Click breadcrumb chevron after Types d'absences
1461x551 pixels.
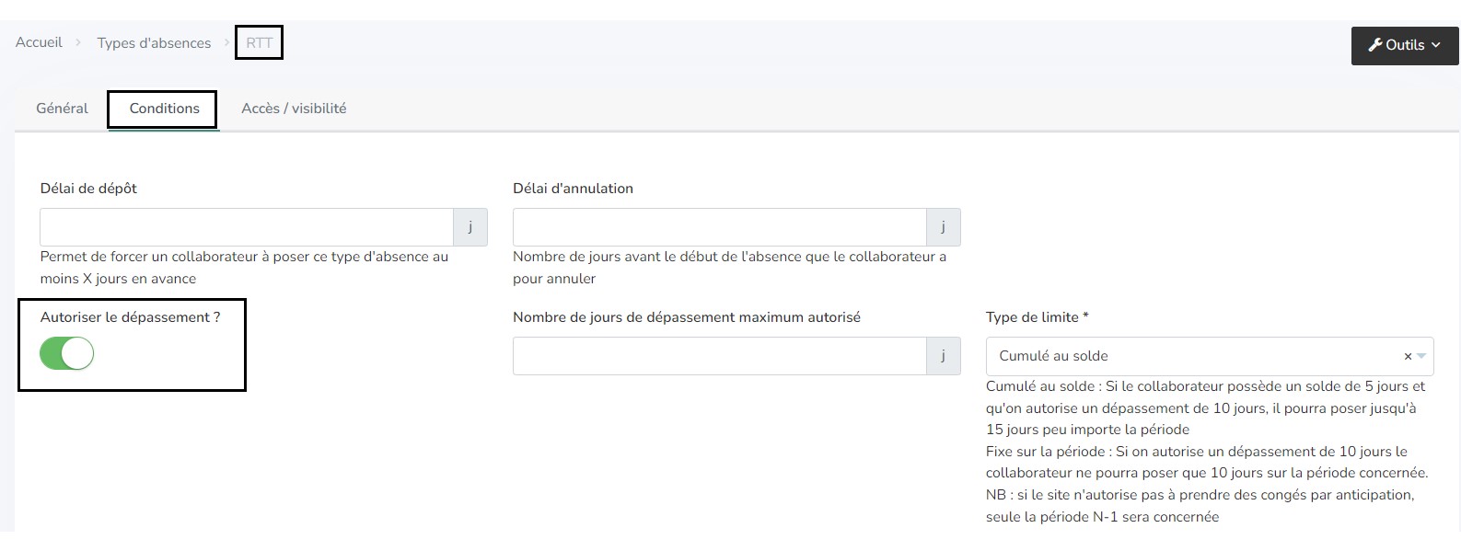tap(227, 43)
